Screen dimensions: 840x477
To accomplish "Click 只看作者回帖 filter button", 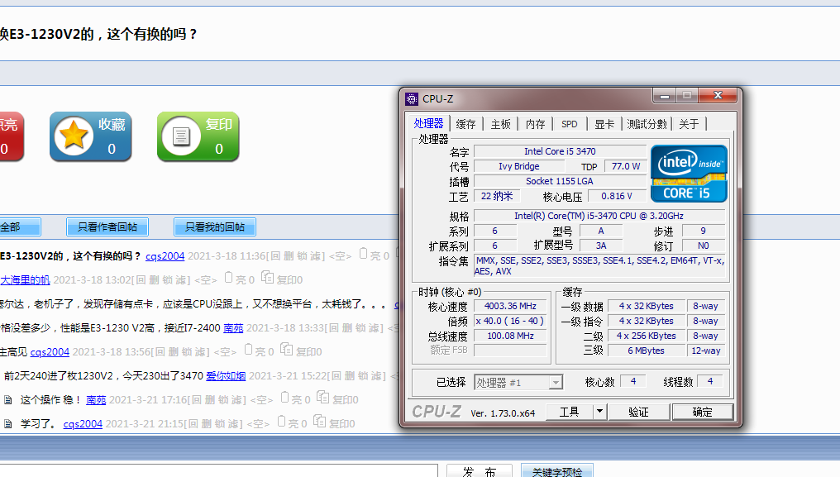I will point(107,227).
